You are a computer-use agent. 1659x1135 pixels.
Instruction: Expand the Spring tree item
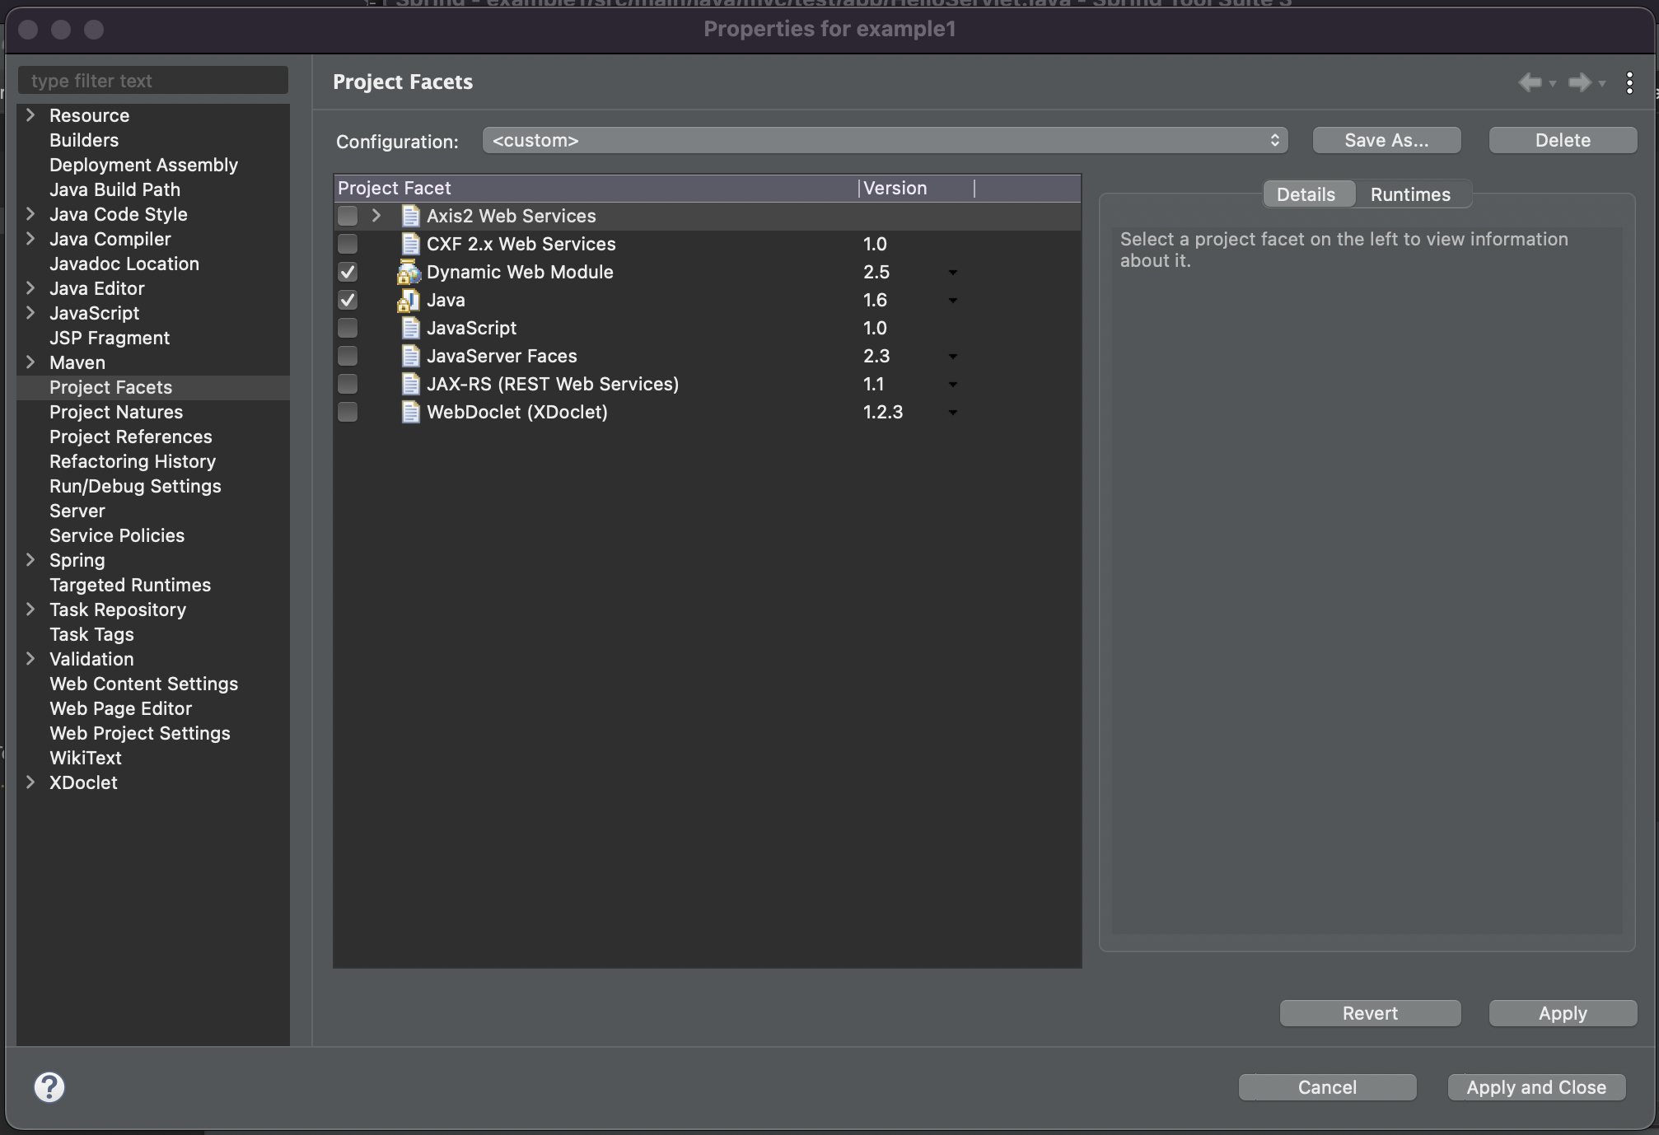[30, 560]
